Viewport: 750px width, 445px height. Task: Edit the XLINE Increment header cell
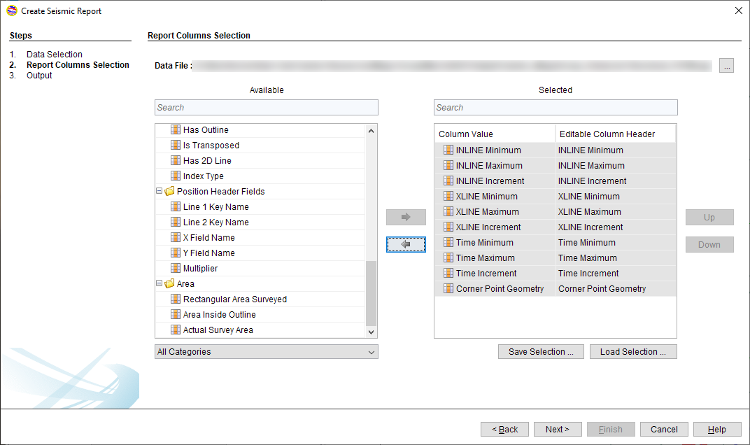(616, 227)
